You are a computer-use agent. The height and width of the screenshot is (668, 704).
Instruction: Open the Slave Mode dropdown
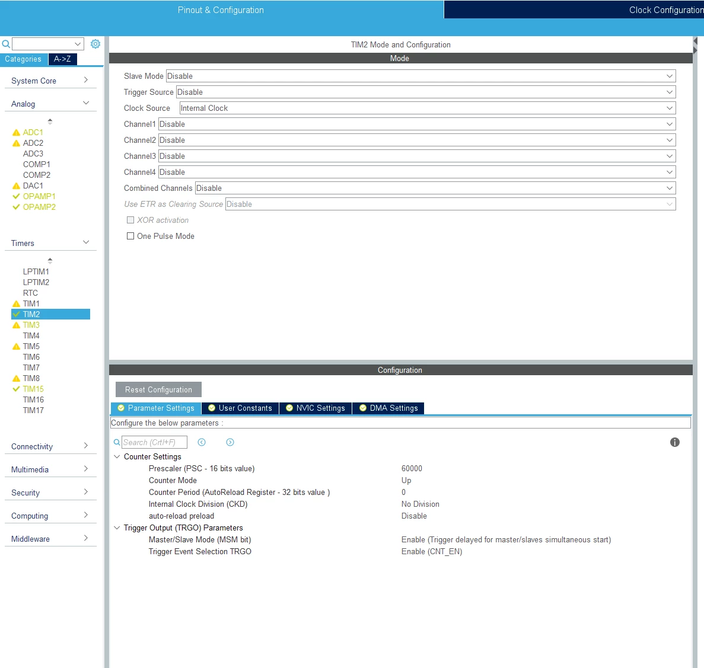coord(421,76)
